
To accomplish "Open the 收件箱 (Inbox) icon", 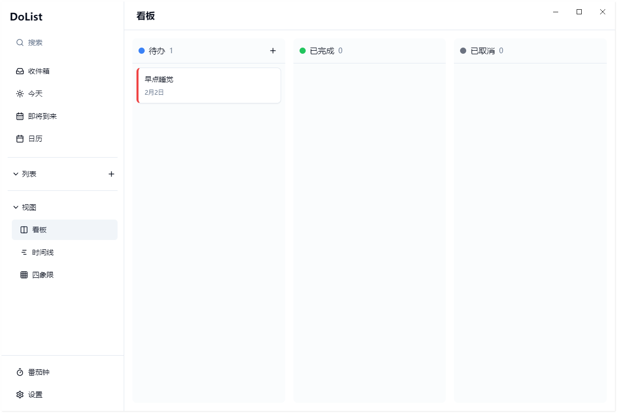I will [x=19, y=71].
